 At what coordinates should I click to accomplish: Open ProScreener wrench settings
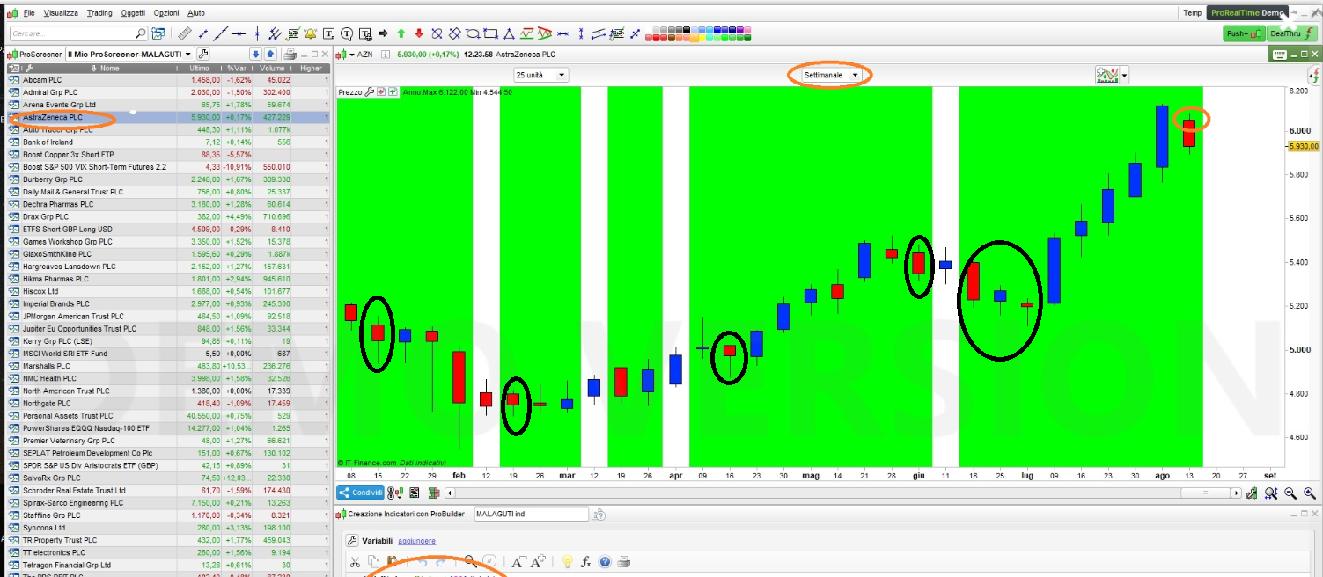click(x=203, y=55)
